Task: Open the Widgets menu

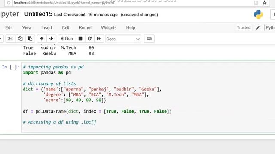Action: point(109,27)
